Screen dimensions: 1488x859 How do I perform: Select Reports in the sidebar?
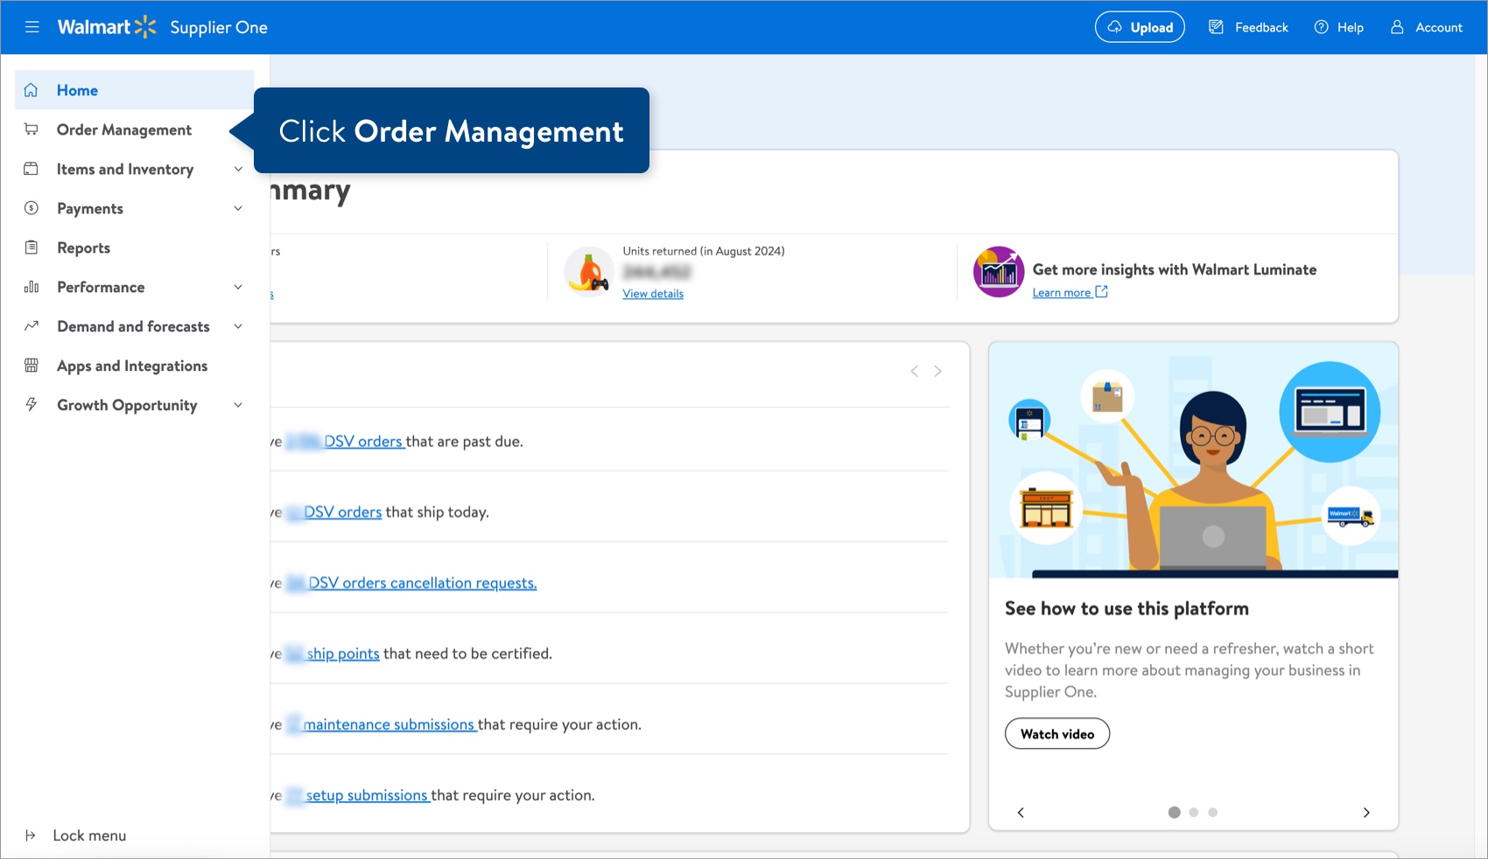click(83, 248)
